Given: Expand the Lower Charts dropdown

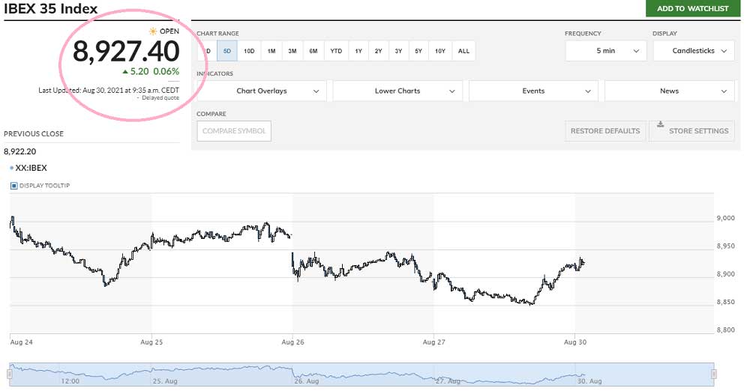Looking at the screenshot, I should pos(397,91).
